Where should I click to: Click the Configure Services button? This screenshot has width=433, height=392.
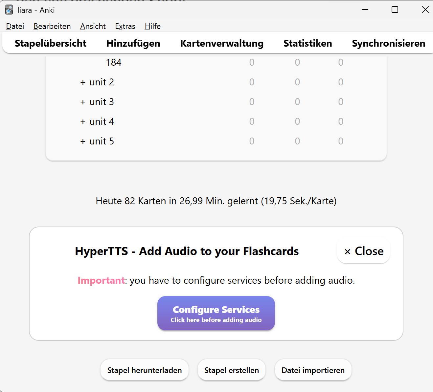tap(216, 313)
